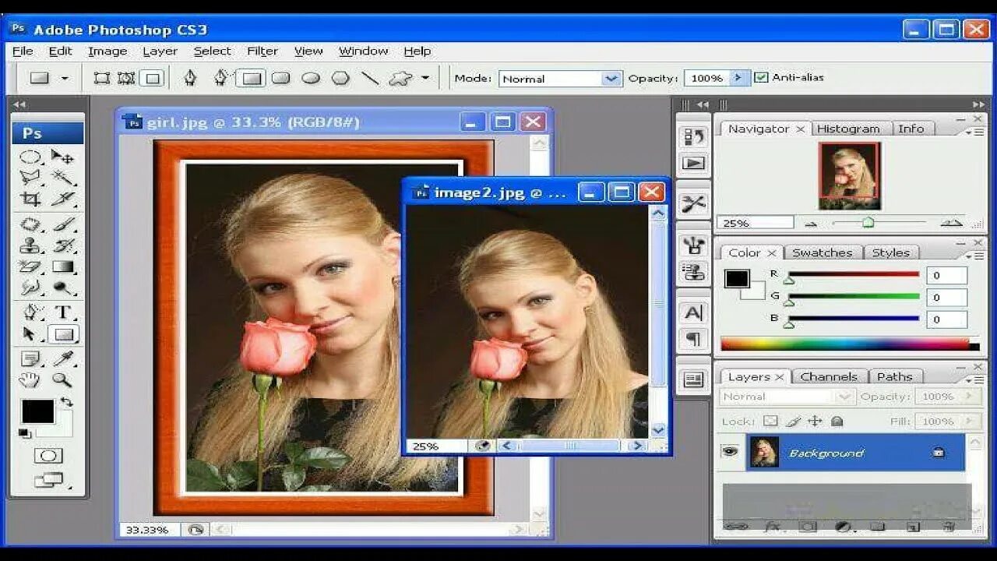Toggle Quick Mask mode in toolbox
The image size is (997, 561).
[x=48, y=455]
